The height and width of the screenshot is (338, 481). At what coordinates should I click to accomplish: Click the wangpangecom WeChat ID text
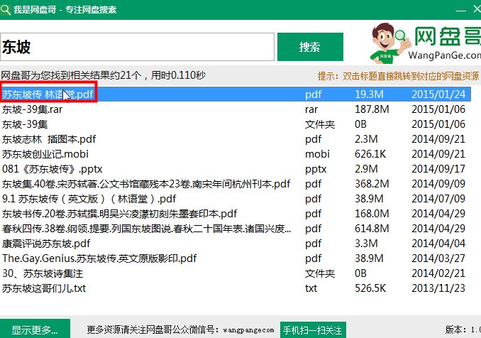click(x=248, y=330)
